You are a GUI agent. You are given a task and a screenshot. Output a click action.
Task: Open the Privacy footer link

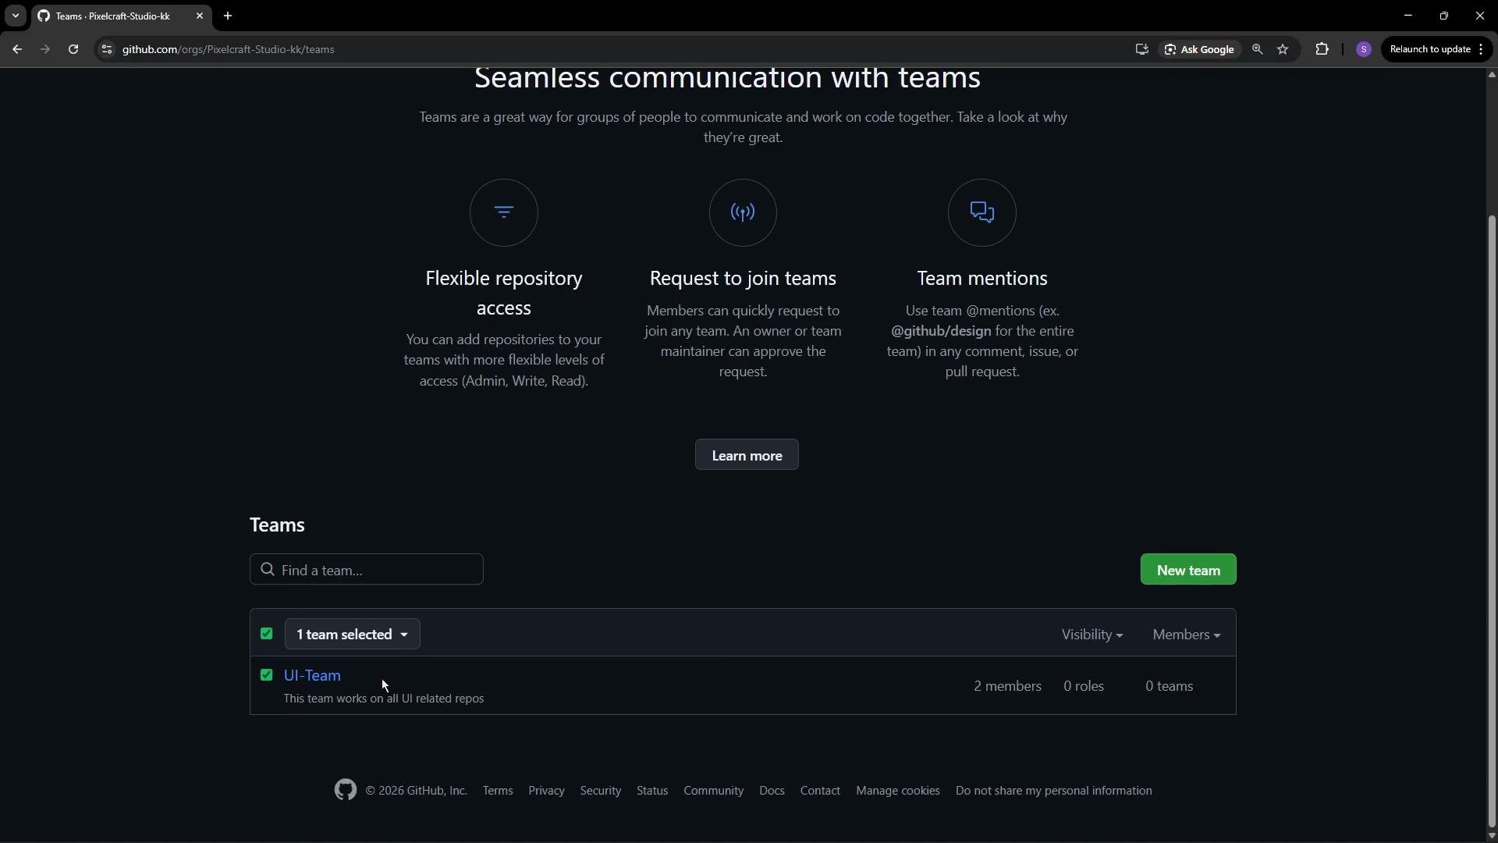[546, 791]
